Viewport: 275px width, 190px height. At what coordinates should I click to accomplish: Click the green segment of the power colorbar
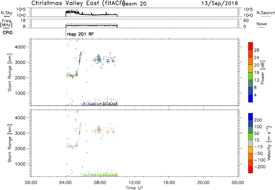(x=251, y=76)
